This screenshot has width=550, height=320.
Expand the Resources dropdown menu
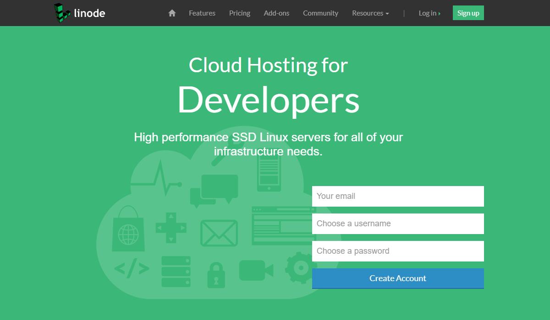pos(370,13)
